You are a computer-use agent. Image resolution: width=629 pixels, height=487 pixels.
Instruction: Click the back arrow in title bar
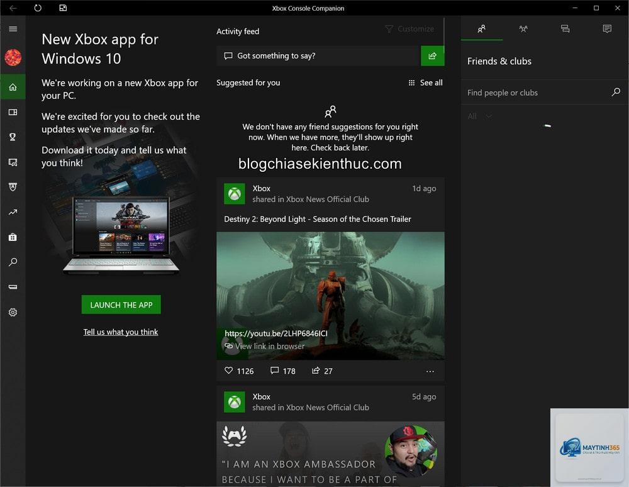pyautogui.click(x=13, y=8)
